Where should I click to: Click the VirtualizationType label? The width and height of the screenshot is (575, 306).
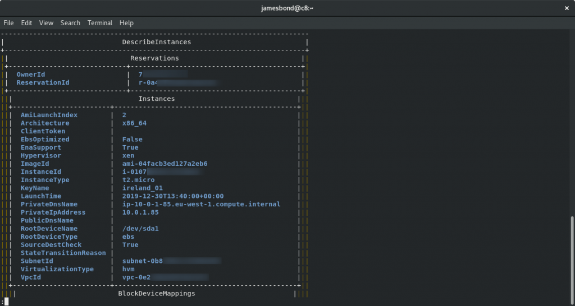point(57,269)
